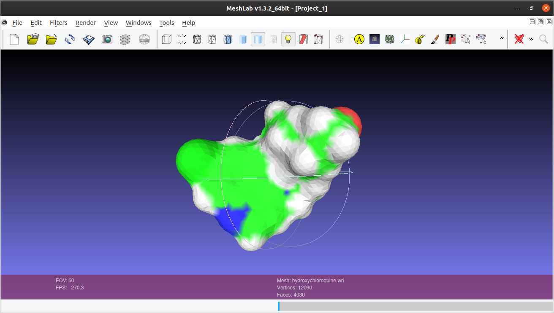
Task: Click the 'FOV: 60' readout
Action: pyautogui.click(x=65, y=281)
